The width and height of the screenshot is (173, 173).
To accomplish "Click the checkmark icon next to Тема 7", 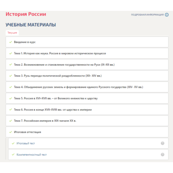I will point(10,121).
